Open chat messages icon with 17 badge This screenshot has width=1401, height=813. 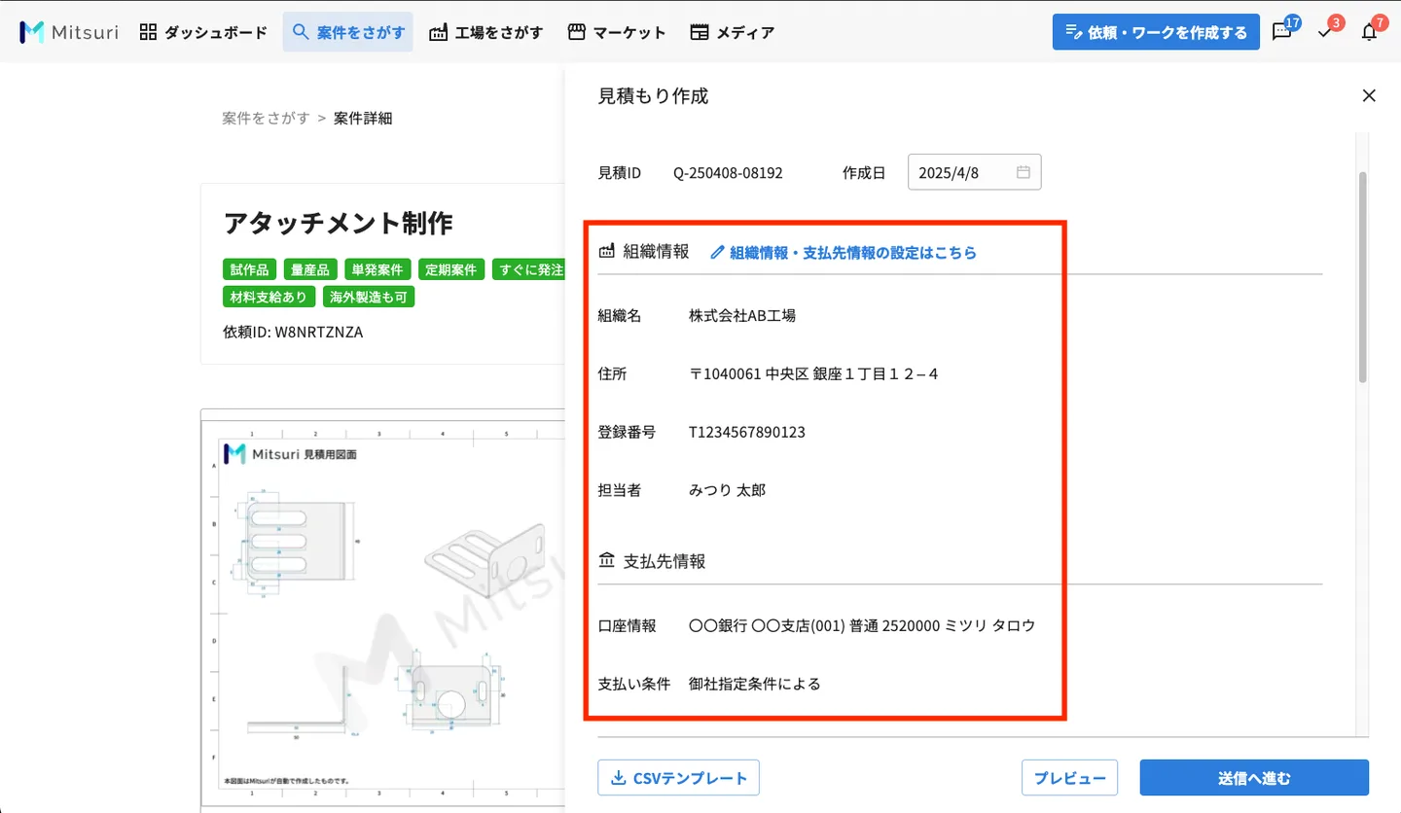click(x=1282, y=32)
